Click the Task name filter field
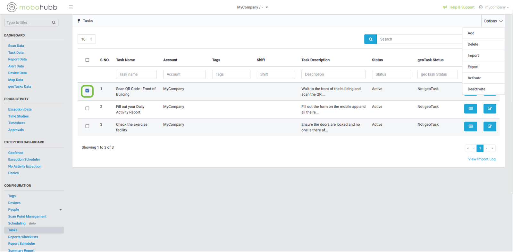The height and width of the screenshot is (252, 513). point(136,74)
